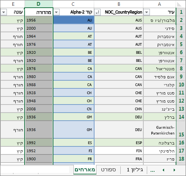Click the cell with year 1900
The height and width of the screenshot is (176, 186).
point(39,159)
